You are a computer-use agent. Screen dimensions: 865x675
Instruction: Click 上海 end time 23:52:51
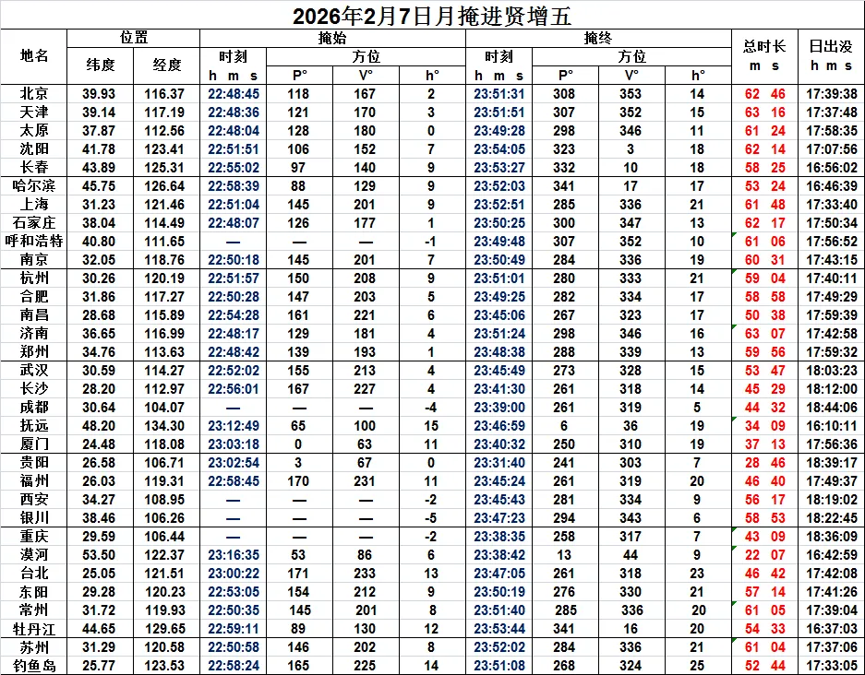pyautogui.click(x=499, y=205)
